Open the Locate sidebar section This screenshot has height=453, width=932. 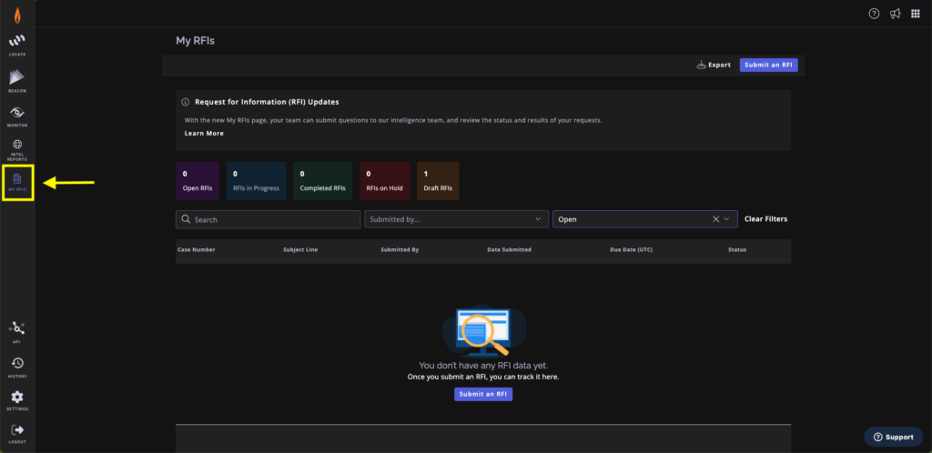(x=17, y=45)
